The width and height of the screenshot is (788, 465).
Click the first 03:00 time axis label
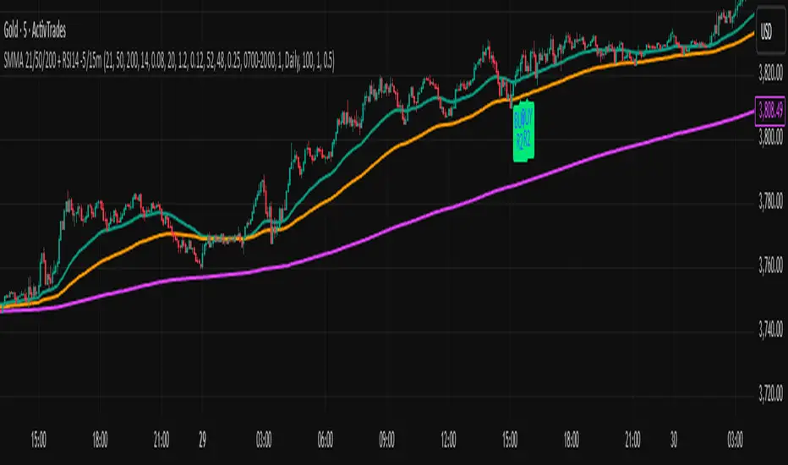[x=264, y=440]
